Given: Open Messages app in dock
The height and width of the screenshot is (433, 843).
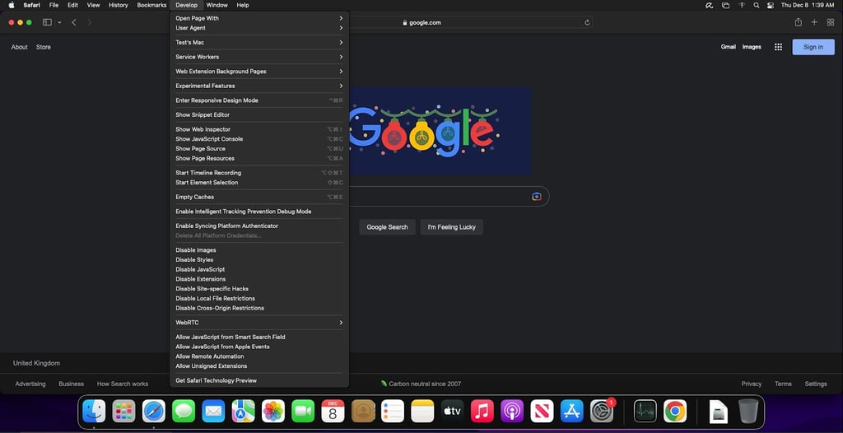Looking at the screenshot, I should pyautogui.click(x=184, y=412).
